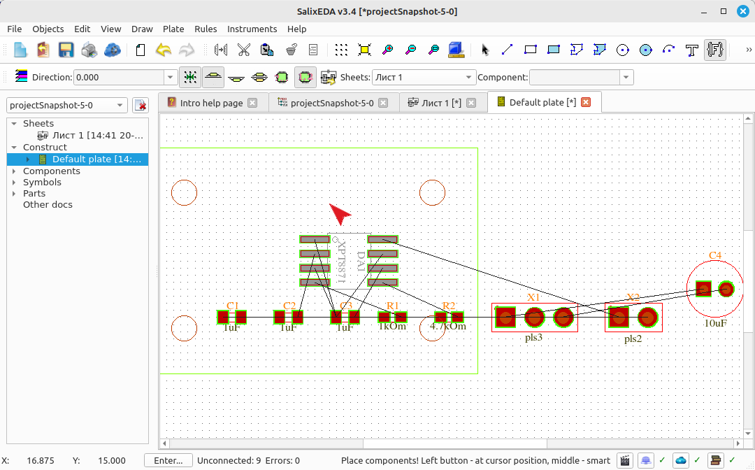Screen dimensions: 755x470
Task: Click the cloud storage icon in the top toolbar
Action: (112, 50)
